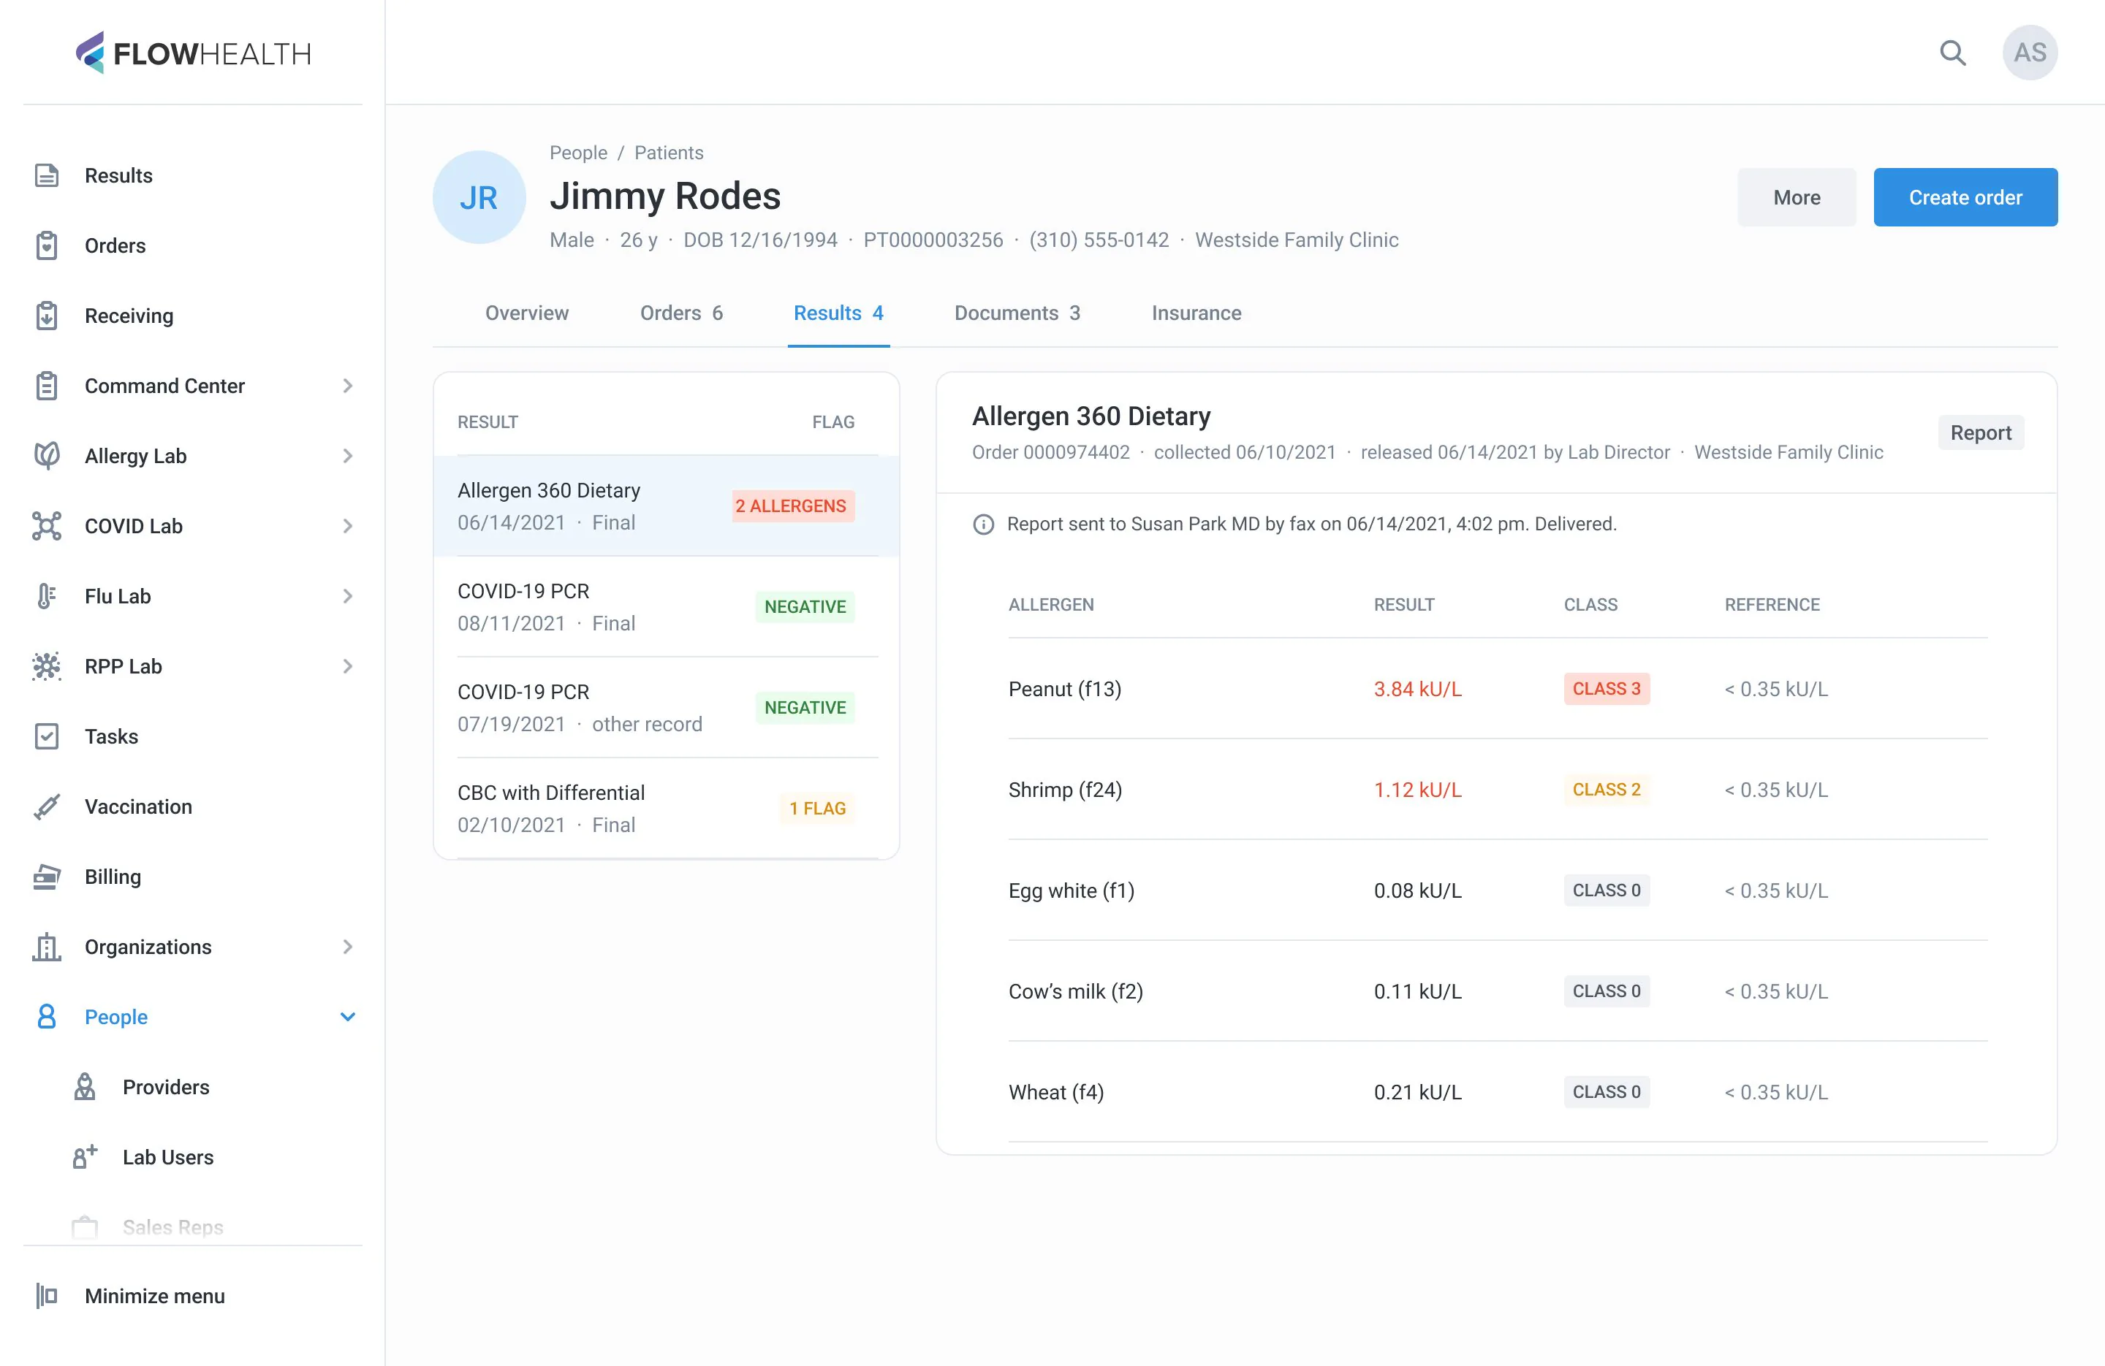This screenshot has width=2105, height=1366.
Task: Click the Results document icon in sidebar
Action: click(47, 175)
